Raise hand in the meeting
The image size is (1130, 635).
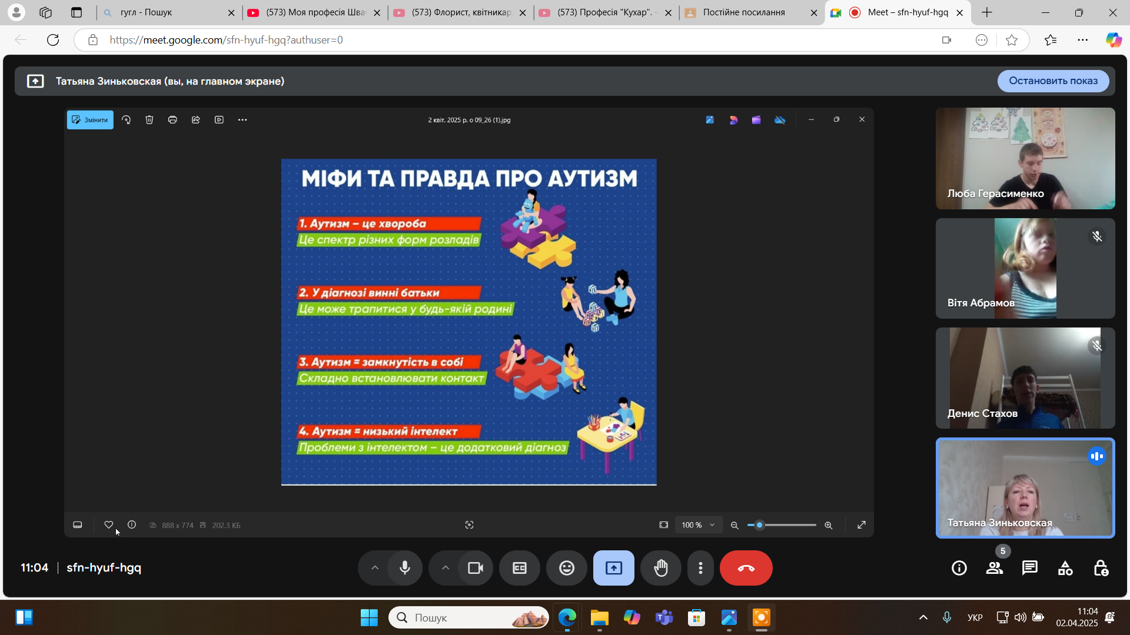tap(661, 568)
